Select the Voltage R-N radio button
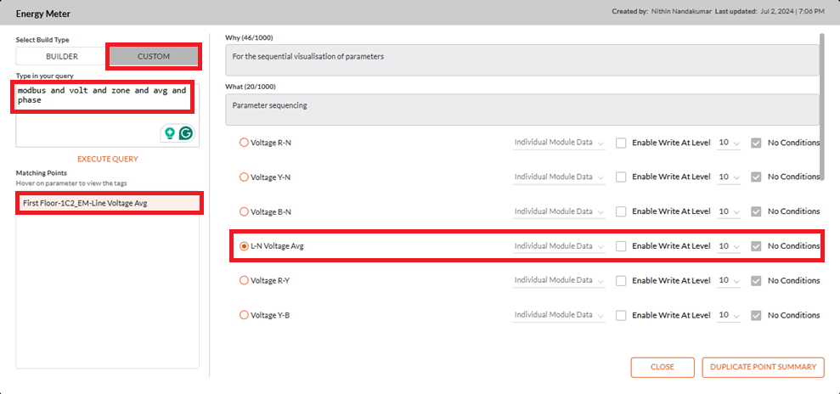Image resolution: width=840 pixels, height=394 pixels. (244, 143)
